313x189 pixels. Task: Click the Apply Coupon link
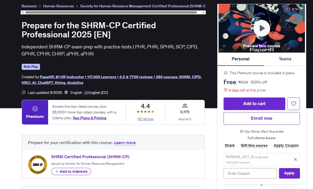[x=286, y=146]
